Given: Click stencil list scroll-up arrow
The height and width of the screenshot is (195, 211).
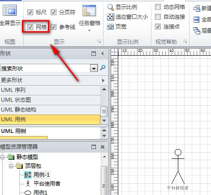Looking at the screenshot, I should [x=104, y=89].
